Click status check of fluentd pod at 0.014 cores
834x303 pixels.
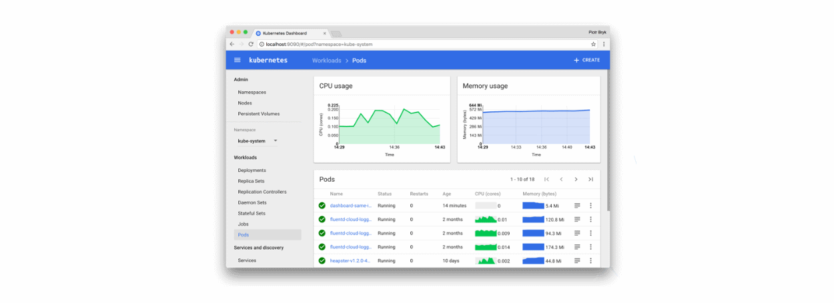322,247
